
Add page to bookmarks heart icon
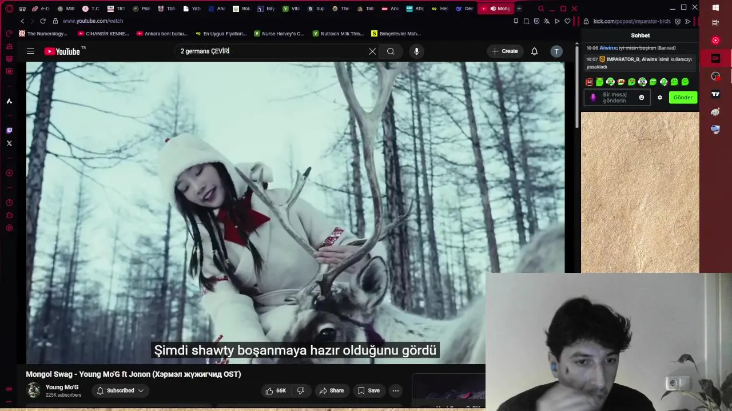(x=567, y=21)
